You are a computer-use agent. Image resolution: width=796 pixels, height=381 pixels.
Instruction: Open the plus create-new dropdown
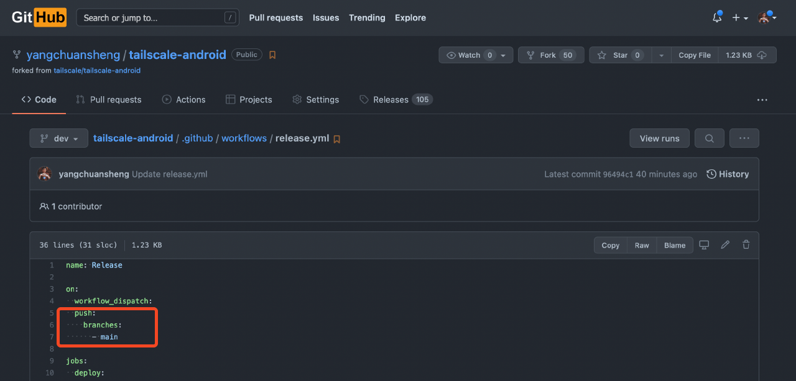(x=739, y=18)
